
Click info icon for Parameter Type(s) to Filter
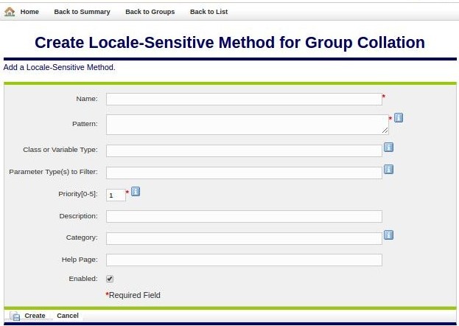(x=388, y=169)
